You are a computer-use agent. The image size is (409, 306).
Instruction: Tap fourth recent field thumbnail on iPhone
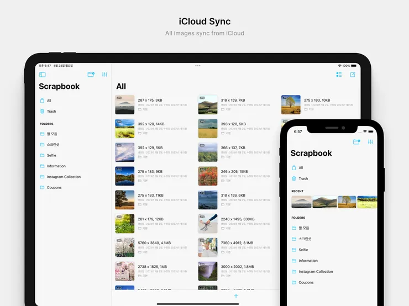[x=367, y=202]
